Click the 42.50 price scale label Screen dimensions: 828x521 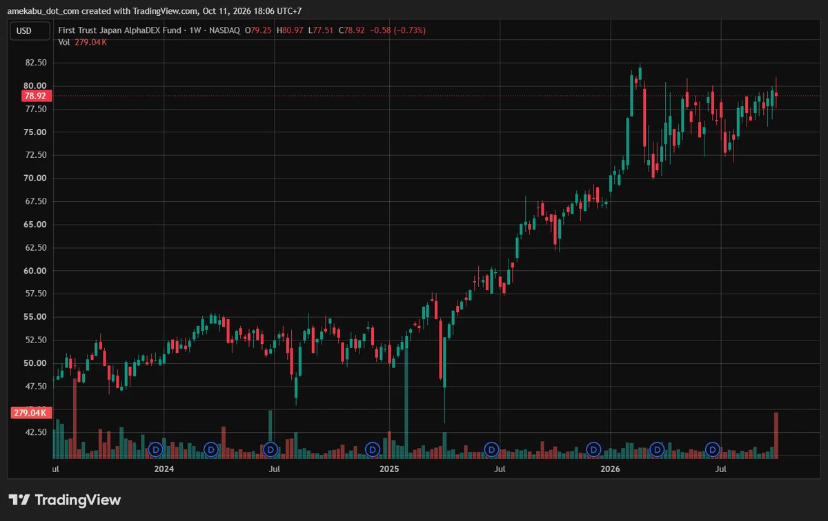[x=34, y=432]
